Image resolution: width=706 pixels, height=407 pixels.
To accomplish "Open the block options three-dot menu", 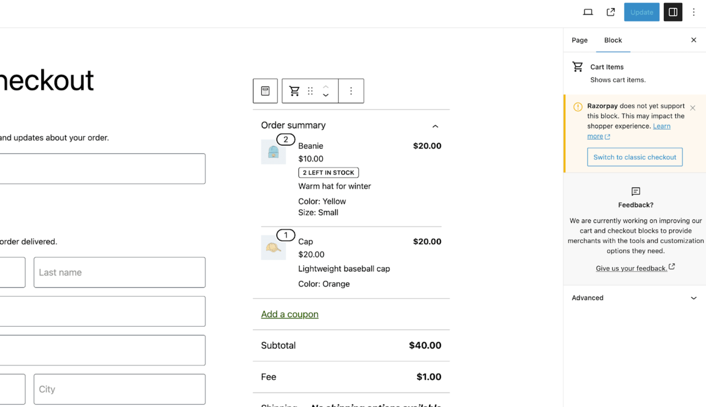I will click(x=351, y=91).
